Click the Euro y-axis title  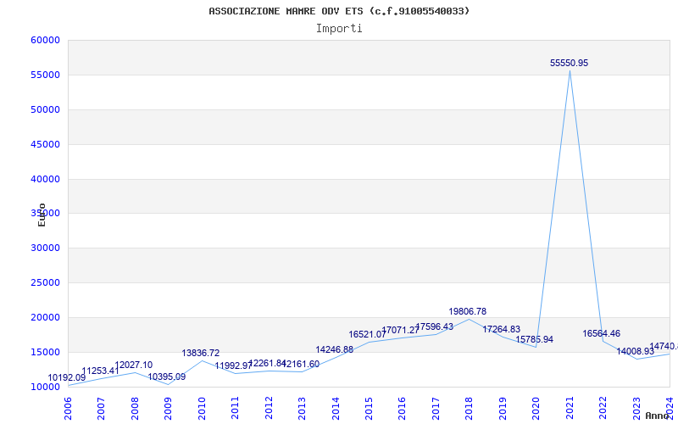[42, 215]
